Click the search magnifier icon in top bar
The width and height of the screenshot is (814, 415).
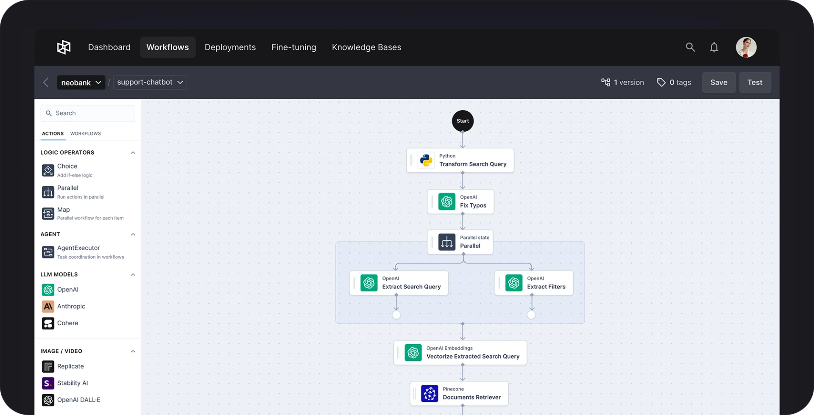tap(690, 47)
